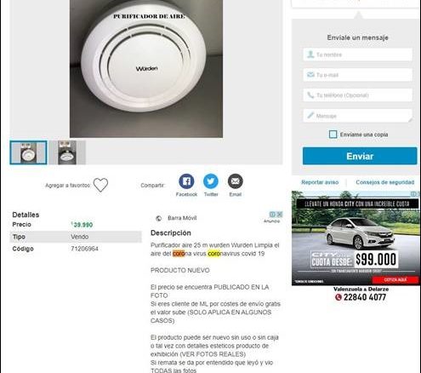The width and height of the screenshot is (421, 373).
Task: Share listing via Email icon
Action: tap(235, 181)
